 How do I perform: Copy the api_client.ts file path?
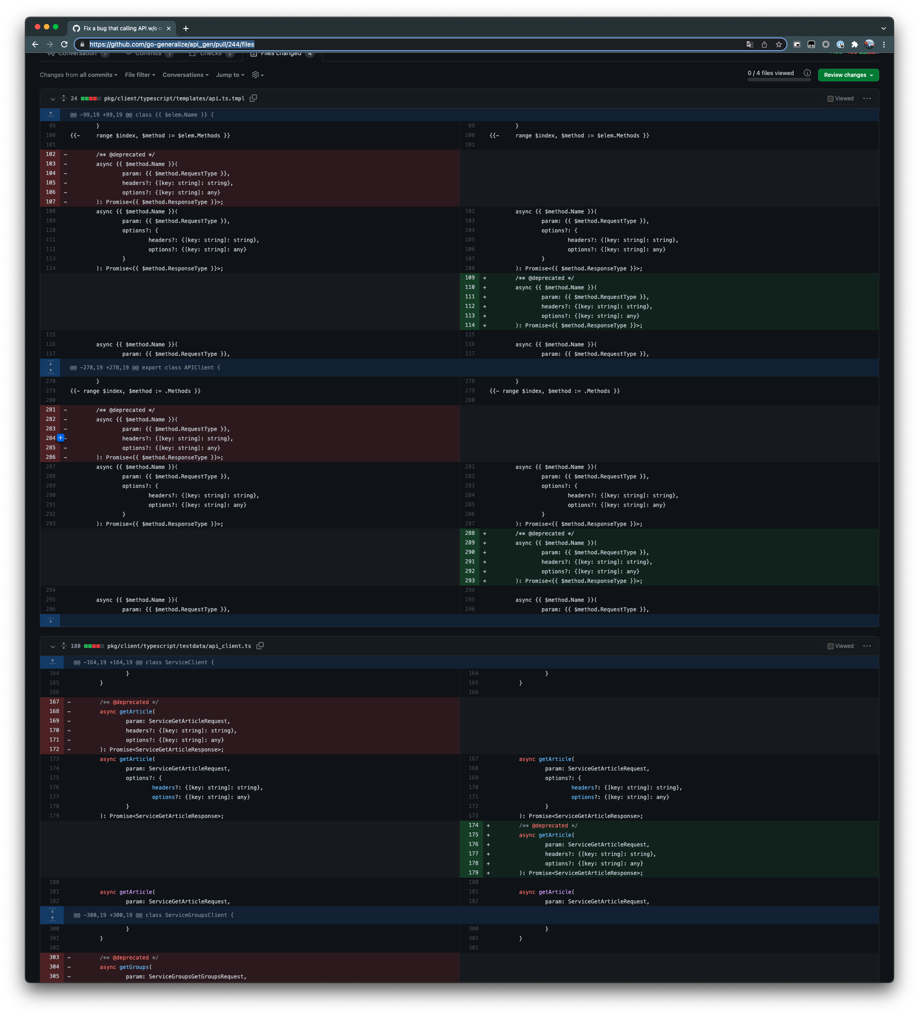coord(260,646)
